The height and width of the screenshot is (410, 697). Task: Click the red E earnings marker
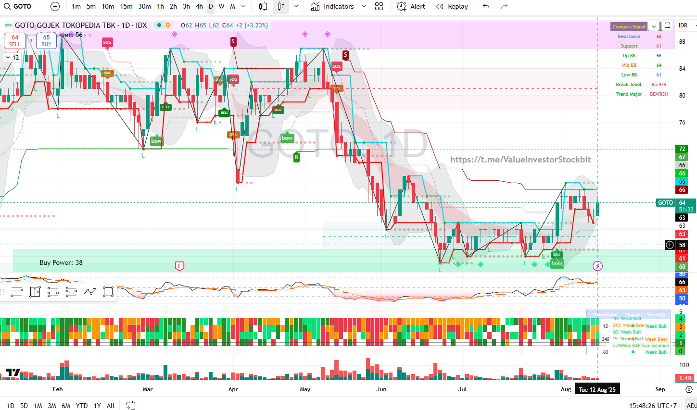[179, 266]
